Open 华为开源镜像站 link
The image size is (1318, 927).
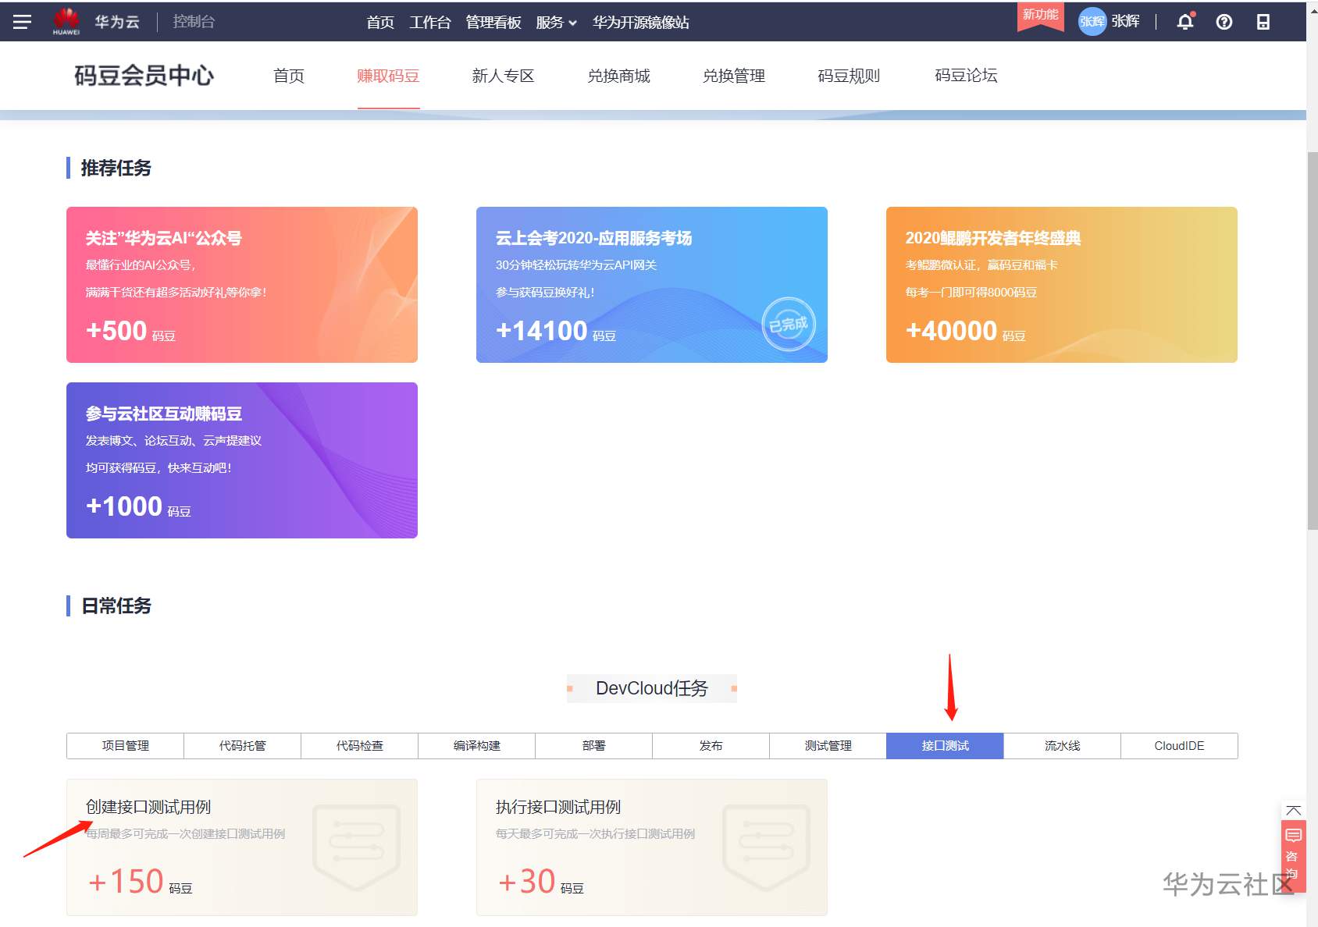point(641,23)
